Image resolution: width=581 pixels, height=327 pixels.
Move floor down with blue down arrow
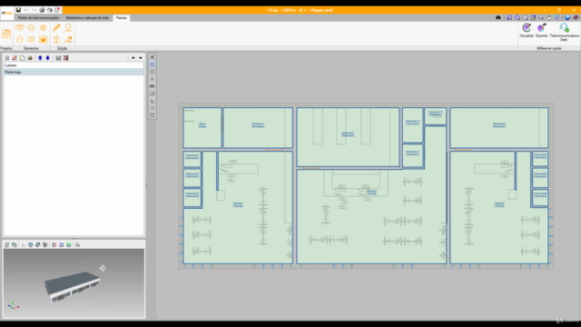(x=47, y=58)
